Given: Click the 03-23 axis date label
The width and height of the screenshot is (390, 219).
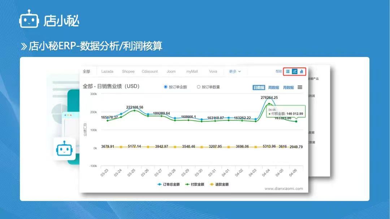Looking at the screenshot, I should click(104, 173).
